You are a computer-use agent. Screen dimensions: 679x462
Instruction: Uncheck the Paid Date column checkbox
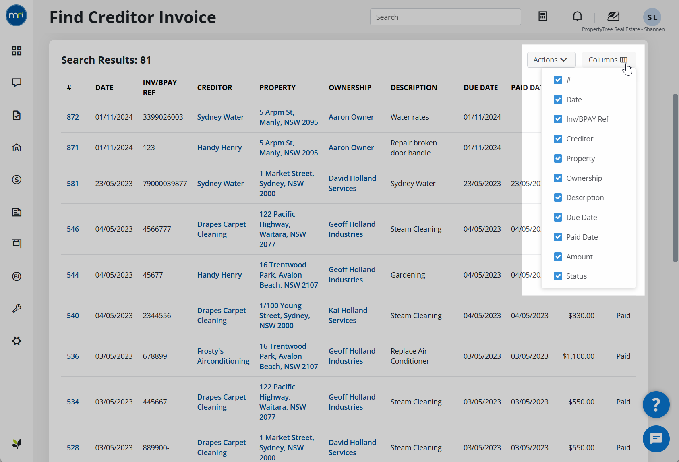point(558,237)
